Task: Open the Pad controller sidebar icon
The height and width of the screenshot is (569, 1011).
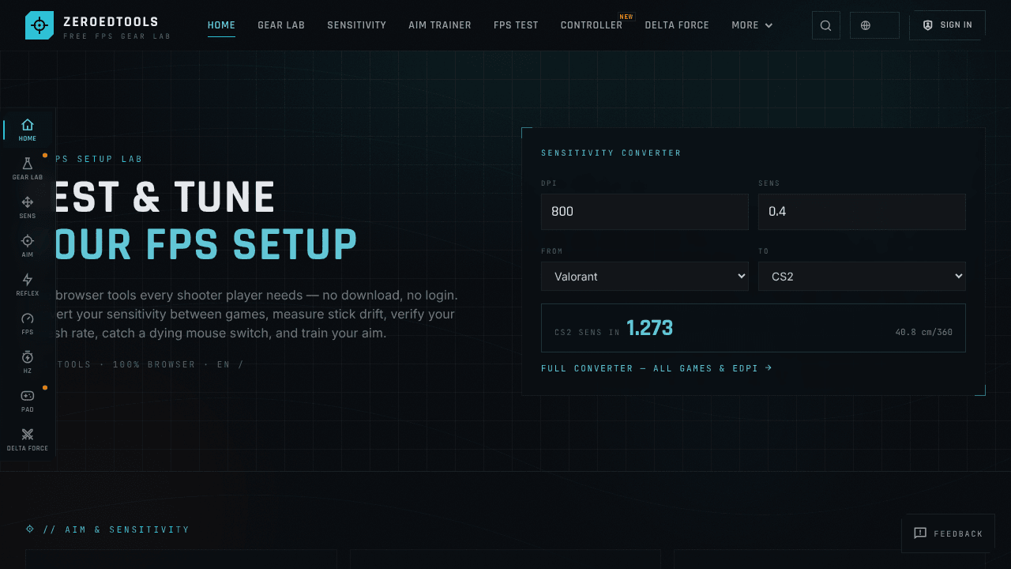Action: tap(28, 396)
